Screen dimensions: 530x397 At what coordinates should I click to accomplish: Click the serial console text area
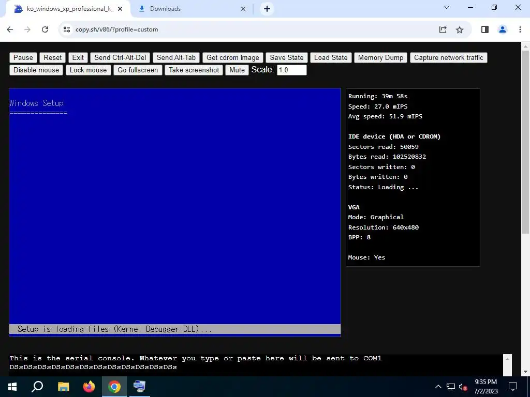pyautogui.click(x=256, y=365)
